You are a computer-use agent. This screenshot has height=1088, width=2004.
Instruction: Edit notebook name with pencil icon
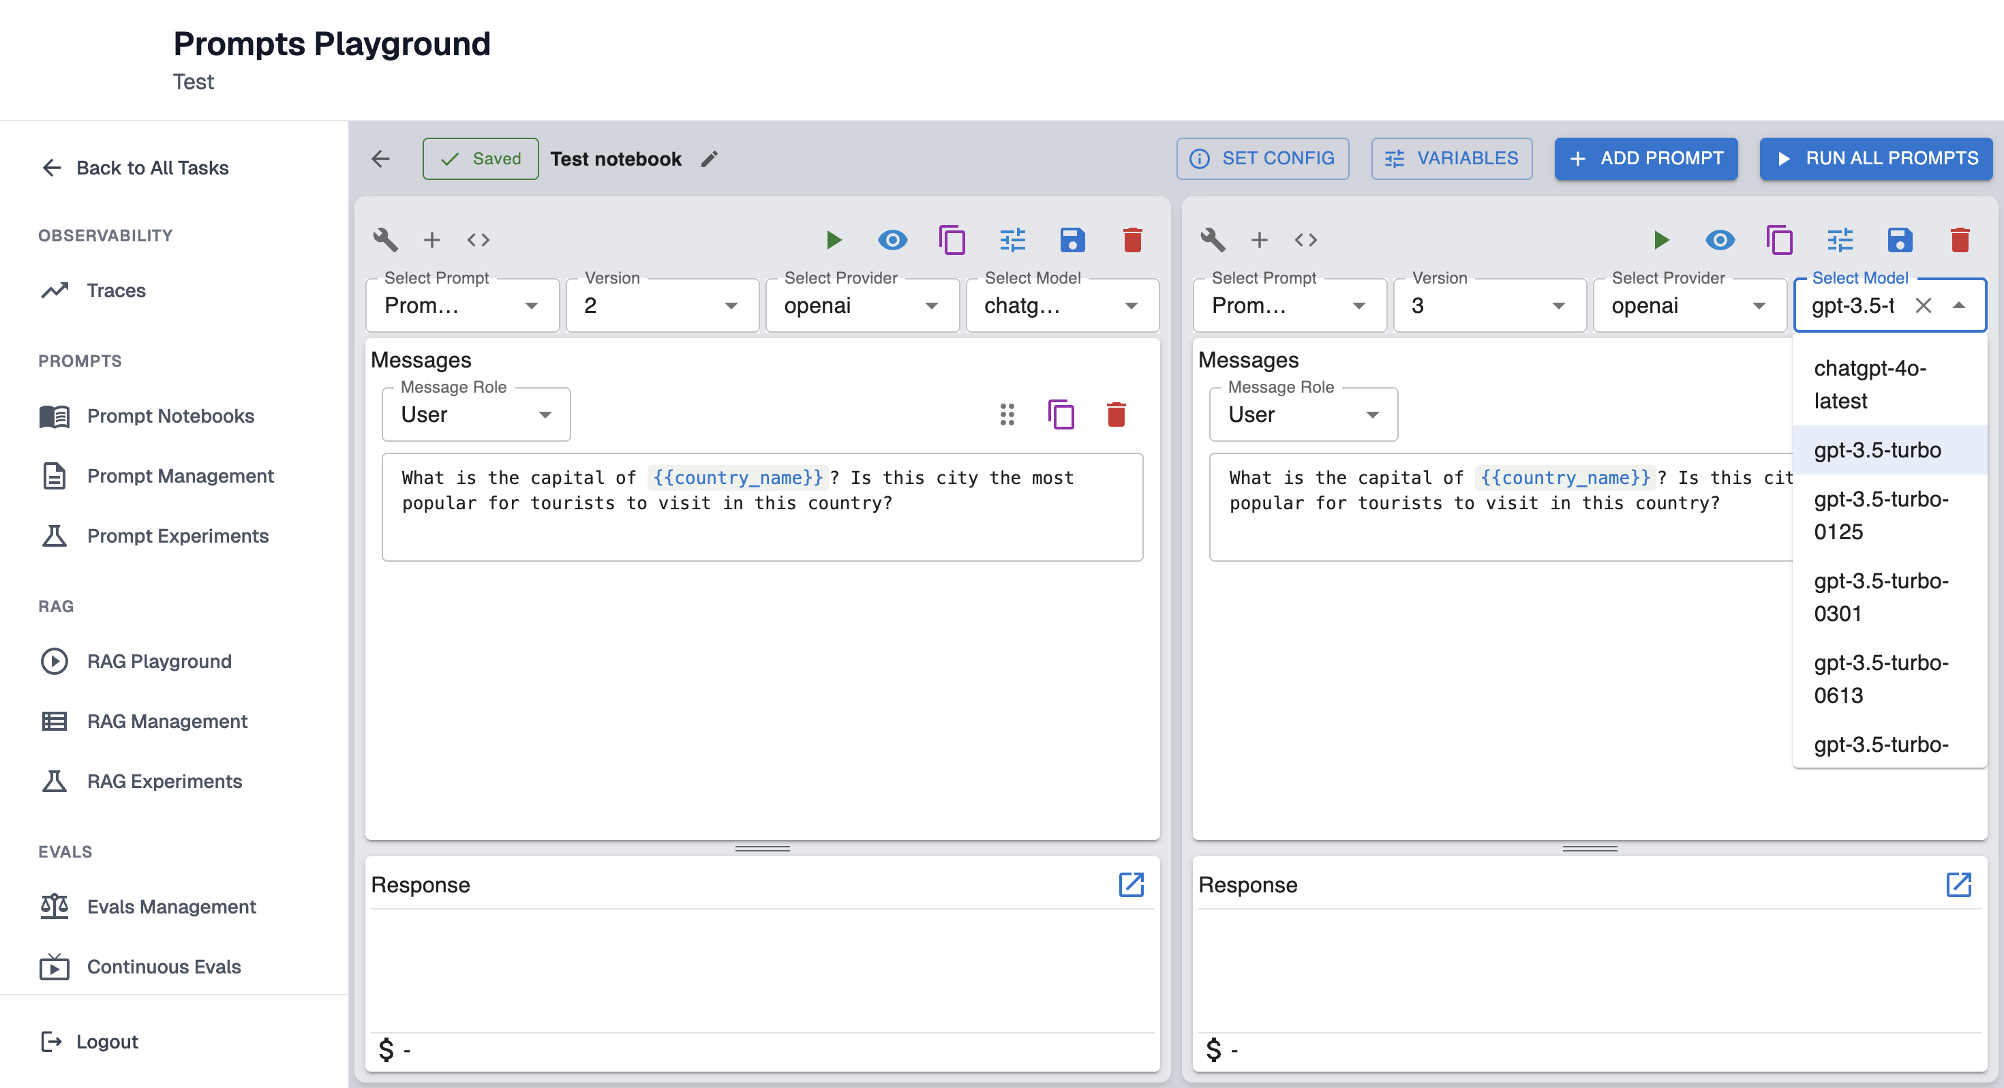pyautogui.click(x=709, y=159)
